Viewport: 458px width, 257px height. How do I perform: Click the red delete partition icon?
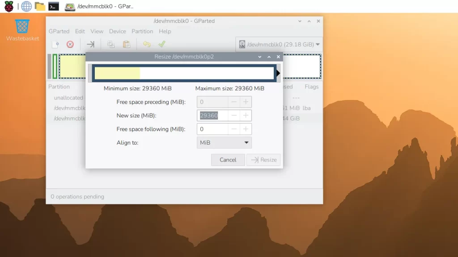point(70,44)
